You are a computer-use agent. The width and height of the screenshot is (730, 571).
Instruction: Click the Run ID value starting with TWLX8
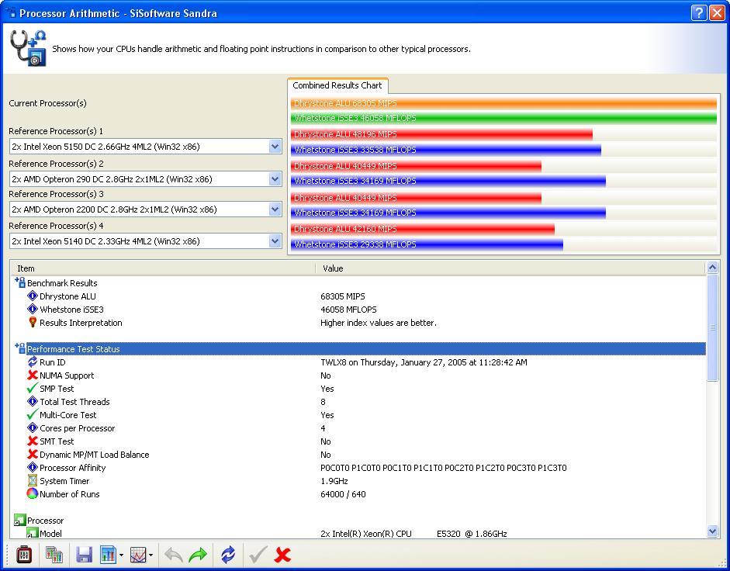pos(424,362)
